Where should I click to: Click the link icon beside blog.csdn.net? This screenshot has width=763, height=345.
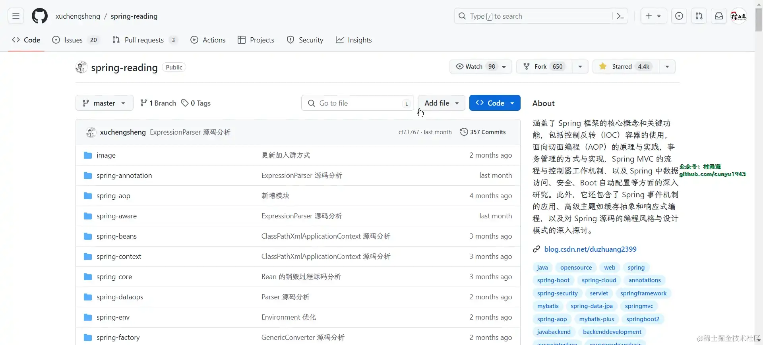pyautogui.click(x=536, y=249)
